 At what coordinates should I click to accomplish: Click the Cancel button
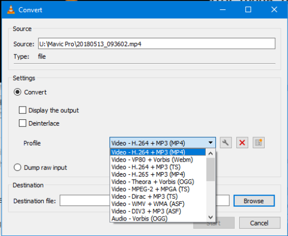260,223
